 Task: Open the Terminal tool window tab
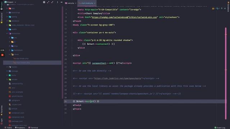(x=33, y=128)
